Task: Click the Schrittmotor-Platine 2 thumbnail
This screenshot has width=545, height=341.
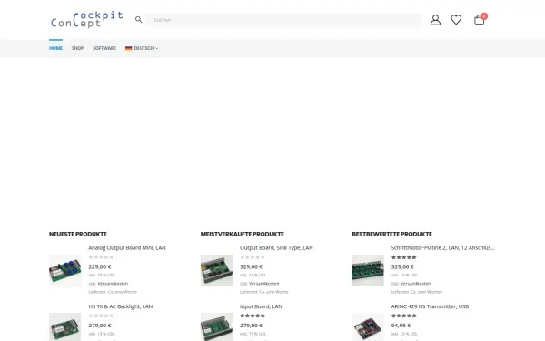Action: (x=368, y=270)
